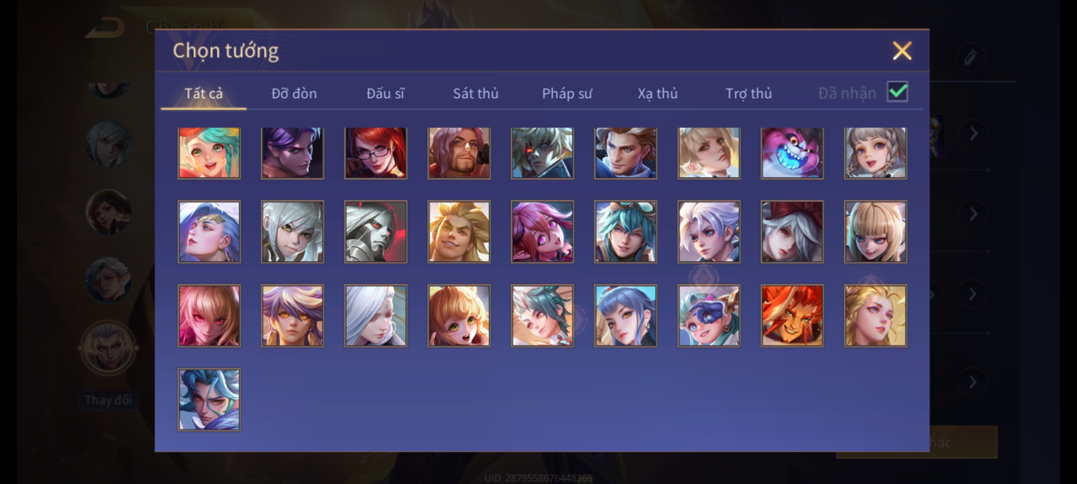This screenshot has width=1077, height=484.
Task: Choose the gray armored hero with red eye
Action: click(x=376, y=232)
